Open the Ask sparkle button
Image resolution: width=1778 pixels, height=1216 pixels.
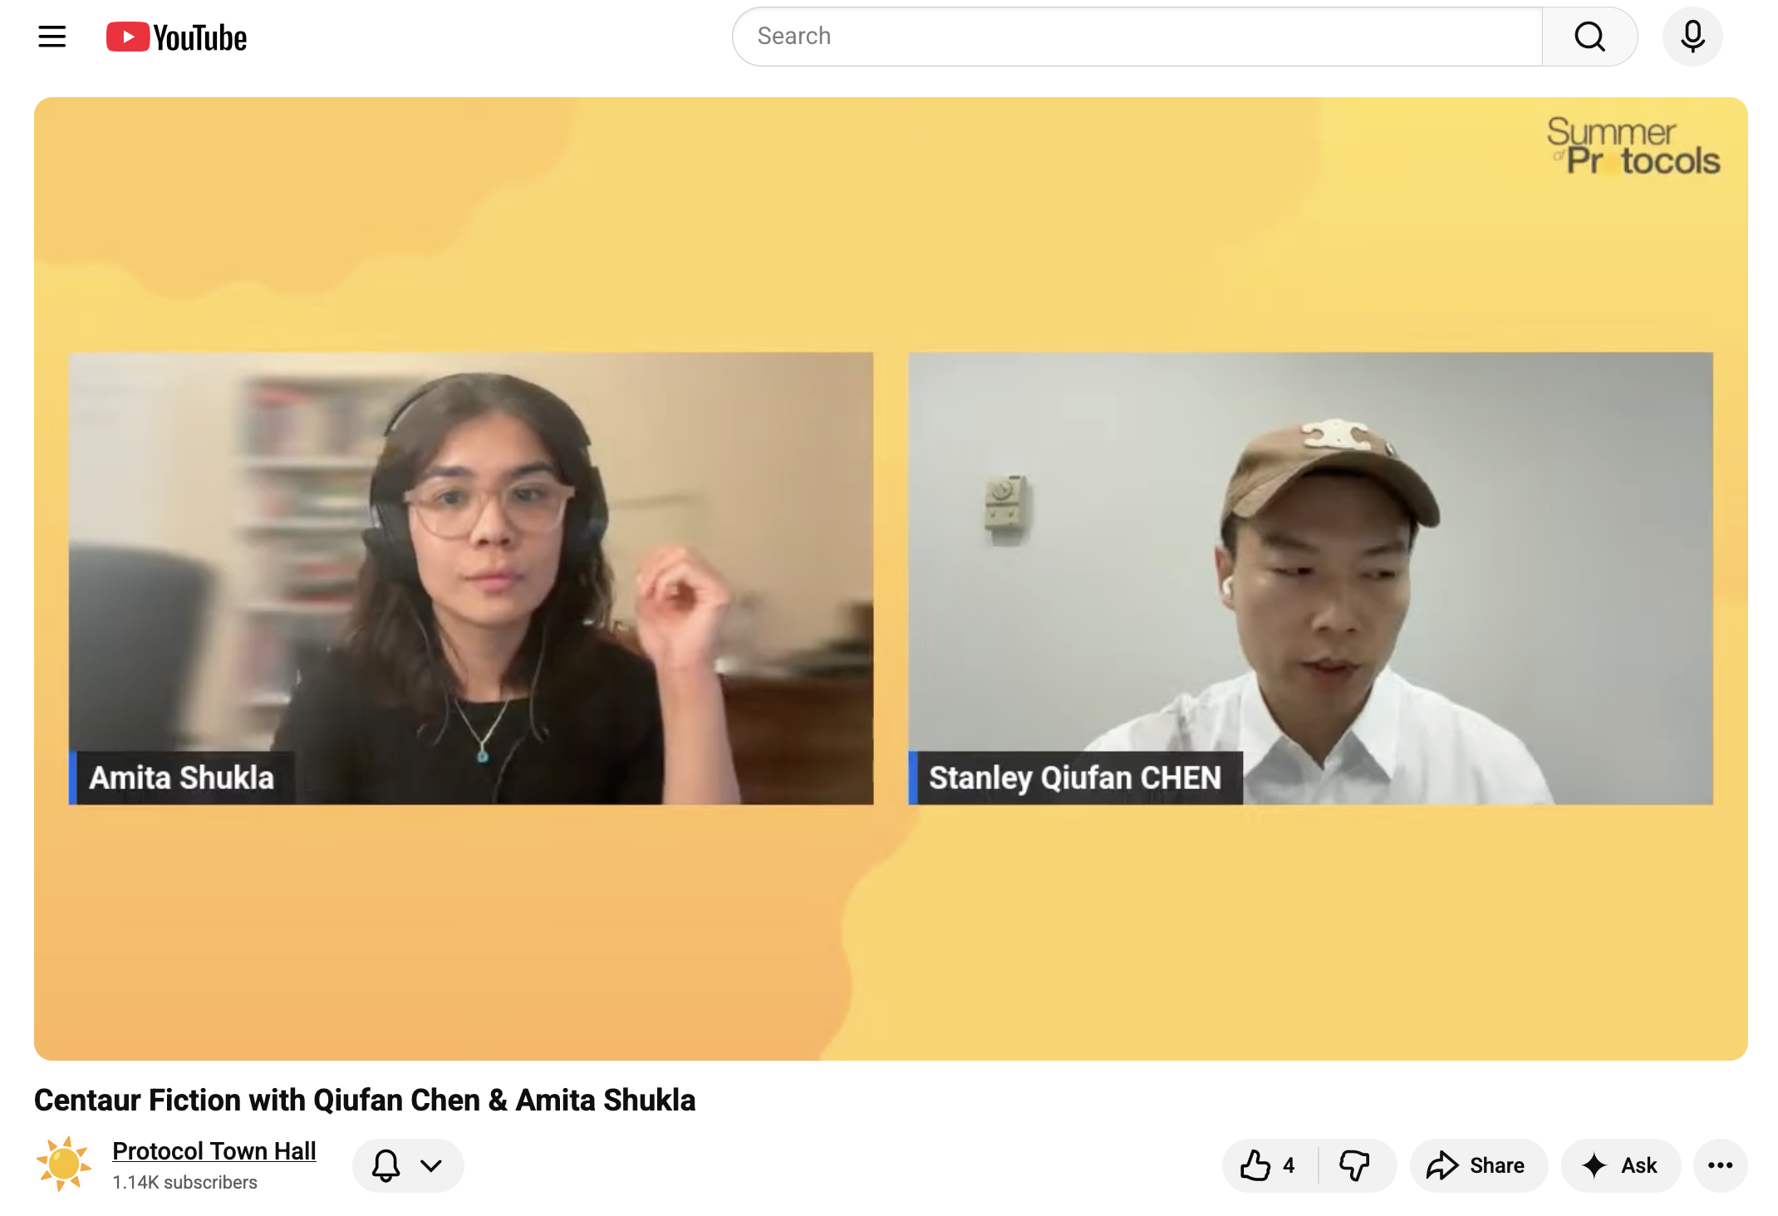pos(1620,1165)
